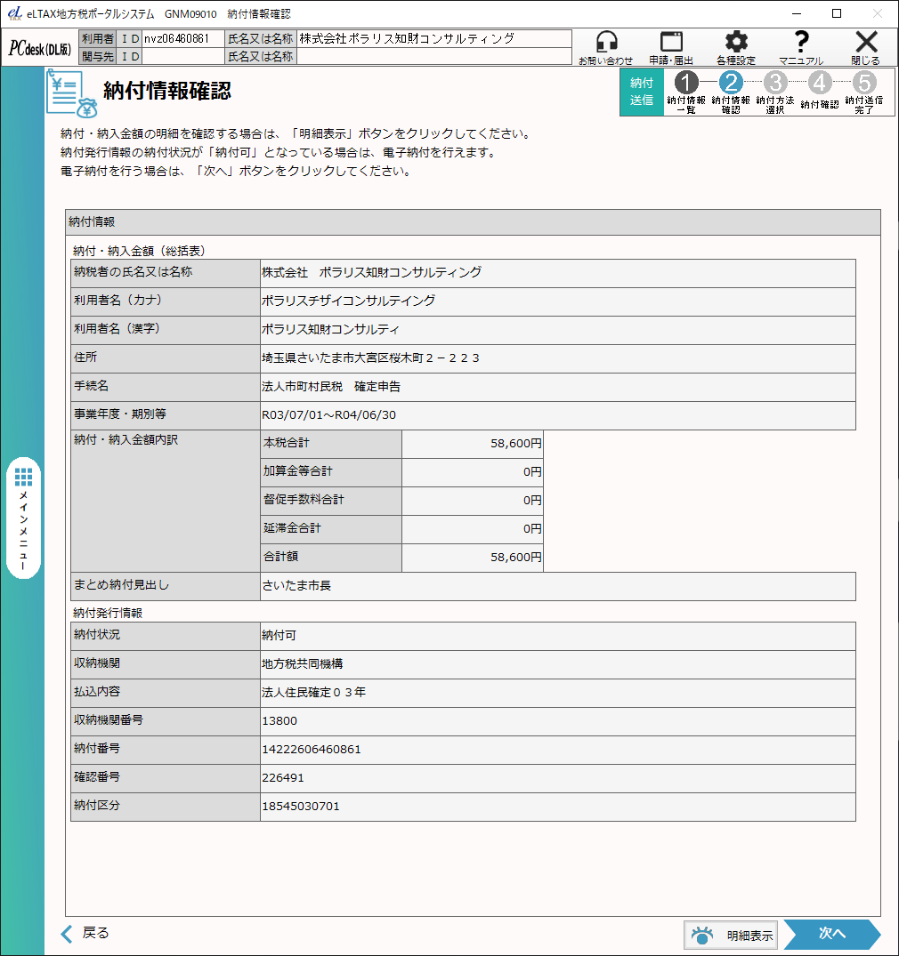Select step 5 納付送信完了
899x956 pixels.
(x=864, y=92)
